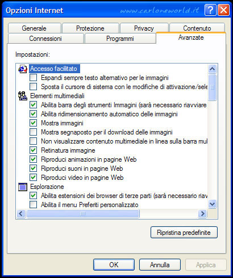Screen dimensions: 233x278
Task: Click the scroll down arrow of settings list
Action: [x=212, y=204]
